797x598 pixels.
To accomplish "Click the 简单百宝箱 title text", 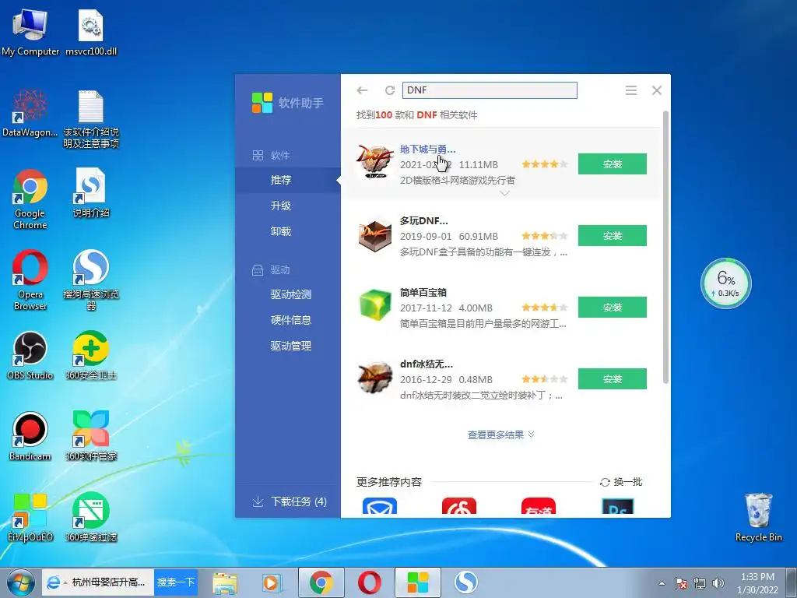I will pos(423,293).
